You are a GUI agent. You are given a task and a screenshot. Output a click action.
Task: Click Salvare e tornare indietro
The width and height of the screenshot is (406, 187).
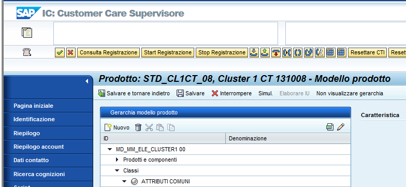click(134, 93)
